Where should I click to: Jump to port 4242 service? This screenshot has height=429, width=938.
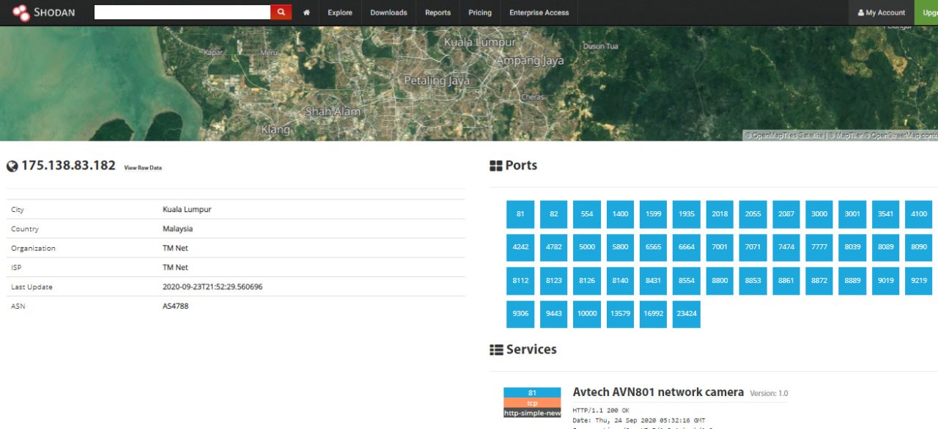tap(520, 247)
